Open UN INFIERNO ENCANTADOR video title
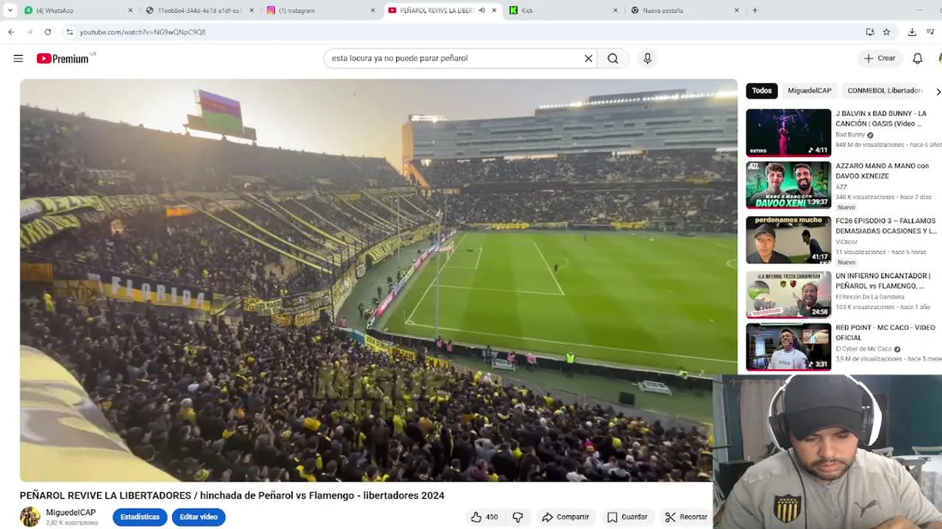This screenshot has height=529, width=942. [882, 281]
